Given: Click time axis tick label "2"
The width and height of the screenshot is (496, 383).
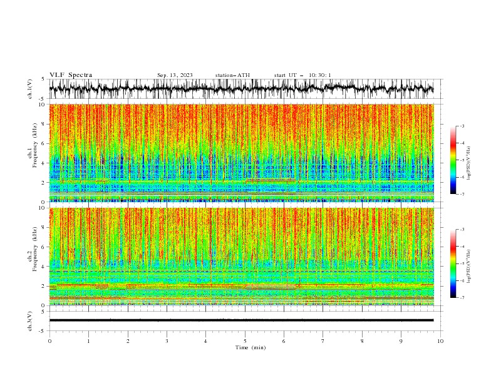Looking at the screenshot, I should [128, 341].
